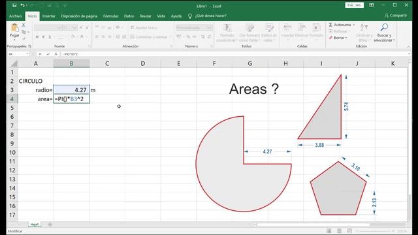Screen dimensions: 418x235
Task: Click the Autosuma sigma button
Action: point(340,25)
